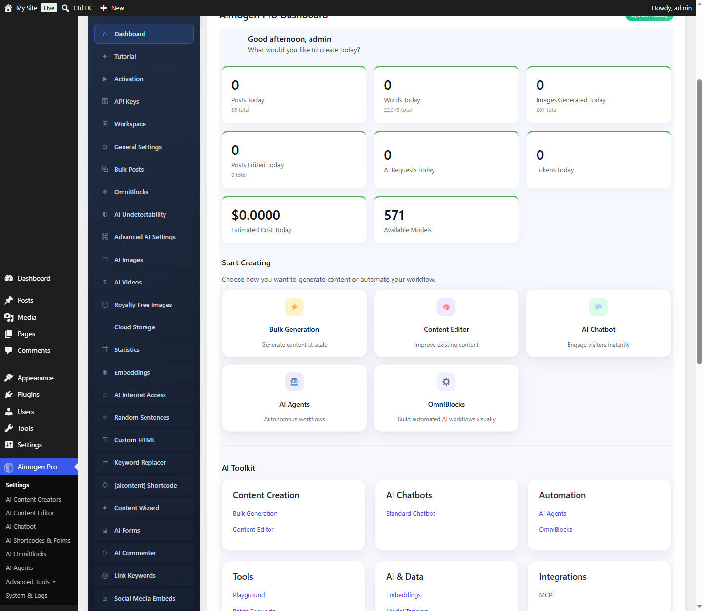Click the WordPress Dashboard gauge icon
This screenshot has width=703, height=611.
[x=9, y=278]
